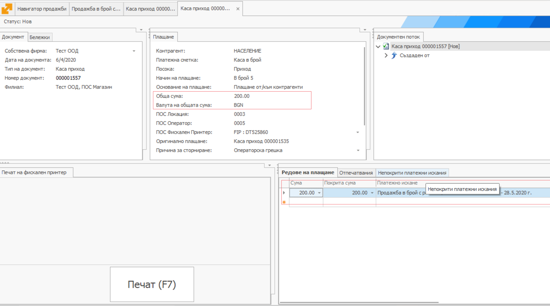Image resolution: width=550 pixels, height=306 pixels.
Task: Click the Валута value BGN
Action: [238, 105]
